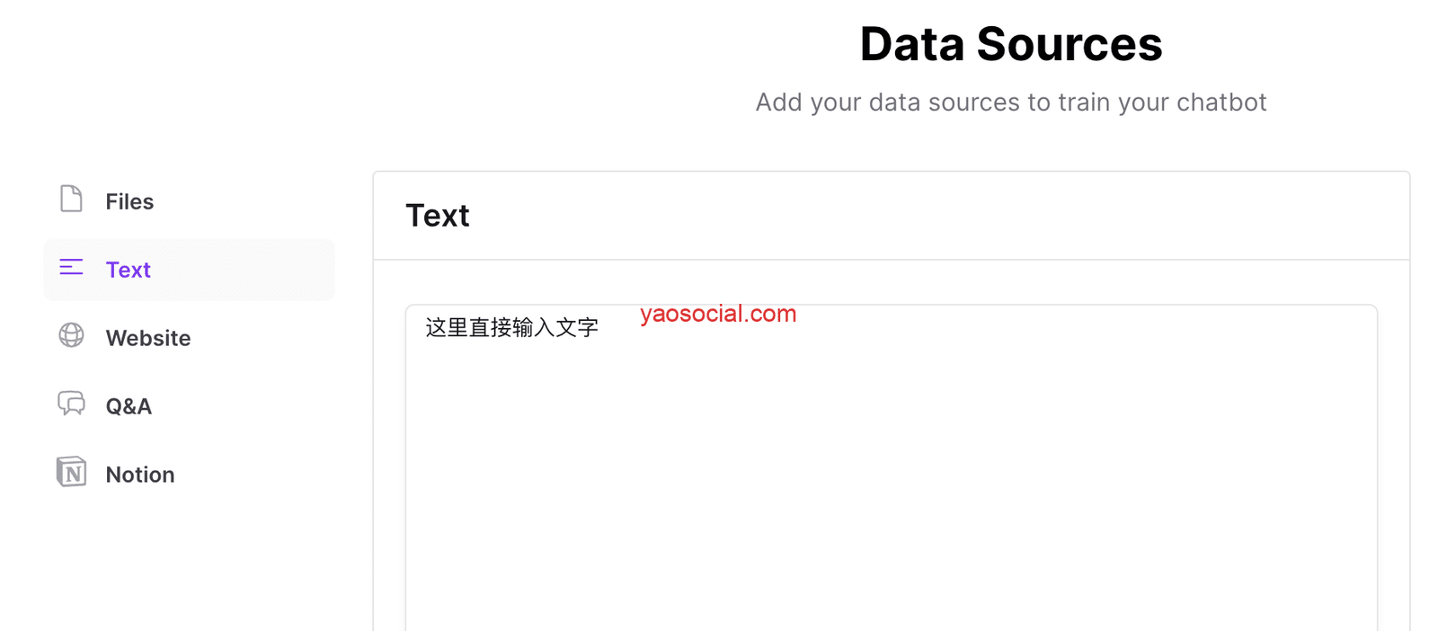Click the bold "Text" panel heading
The image size is (1438, 631).
[438, 216]
